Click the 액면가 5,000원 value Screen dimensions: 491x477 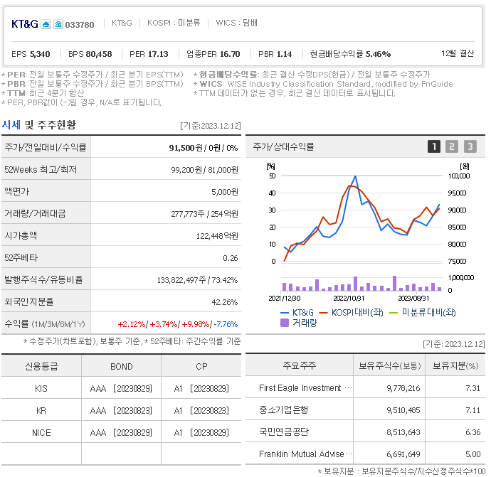point(225,192)
